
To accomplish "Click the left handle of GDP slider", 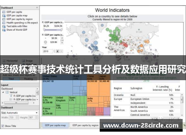I will [44, 29].
